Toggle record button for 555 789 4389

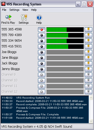click(42, 35)
